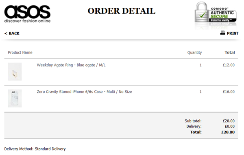Click the Total column header
The image size is (244, 155).
tap(230, 52)
